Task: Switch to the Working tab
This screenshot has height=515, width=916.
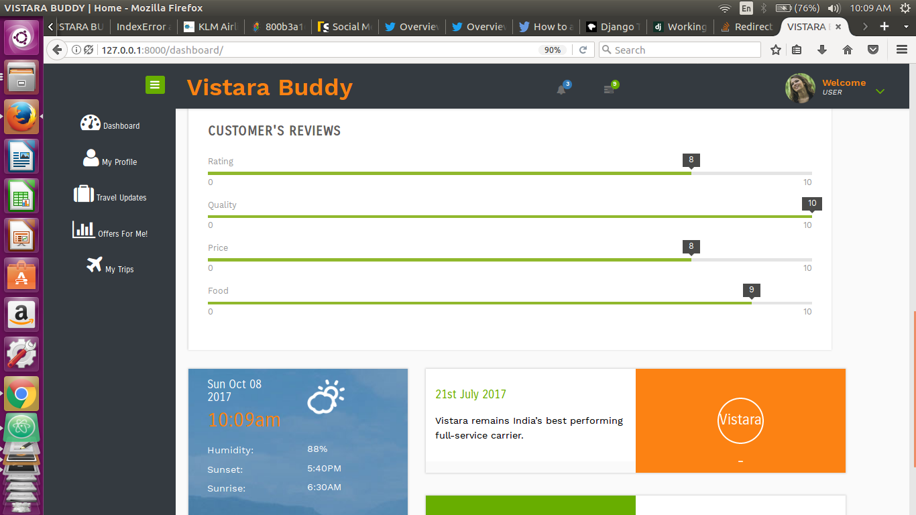Action: (680, 27)
